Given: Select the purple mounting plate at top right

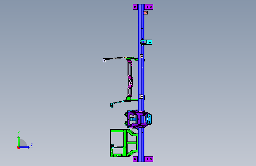Looking at the screenshot, I should [x=149, y=7].
